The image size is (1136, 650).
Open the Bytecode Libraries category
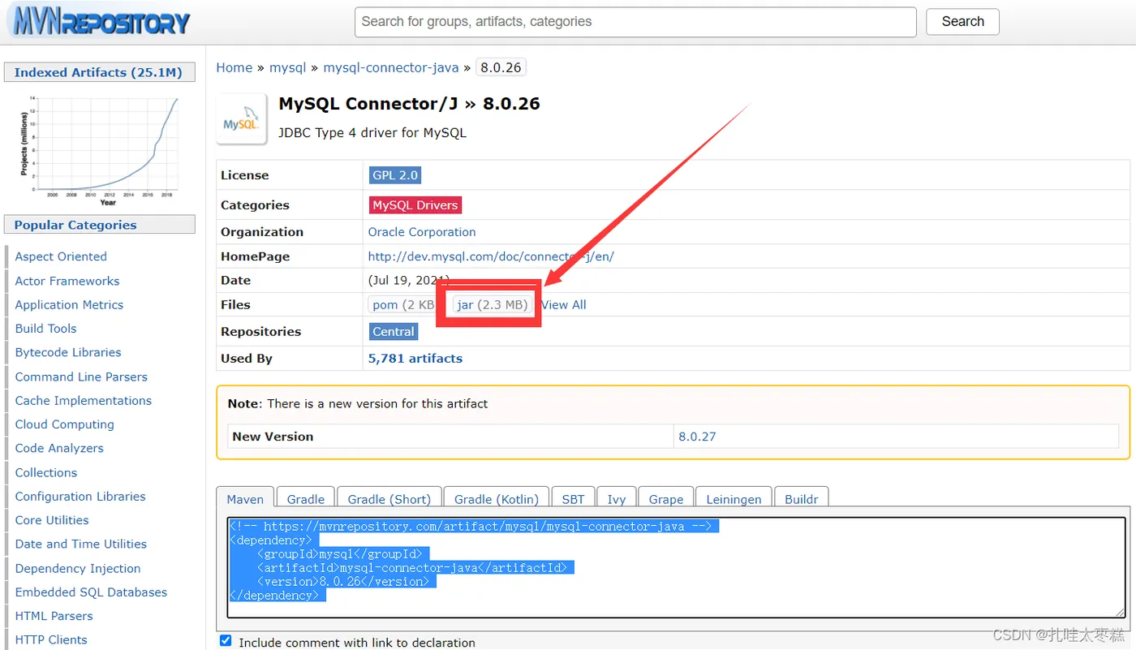pos(68,352)
